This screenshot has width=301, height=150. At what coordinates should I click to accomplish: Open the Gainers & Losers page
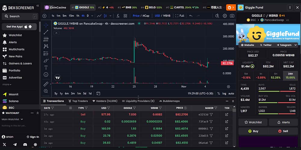pyautogui.click(x=20, y=63)
